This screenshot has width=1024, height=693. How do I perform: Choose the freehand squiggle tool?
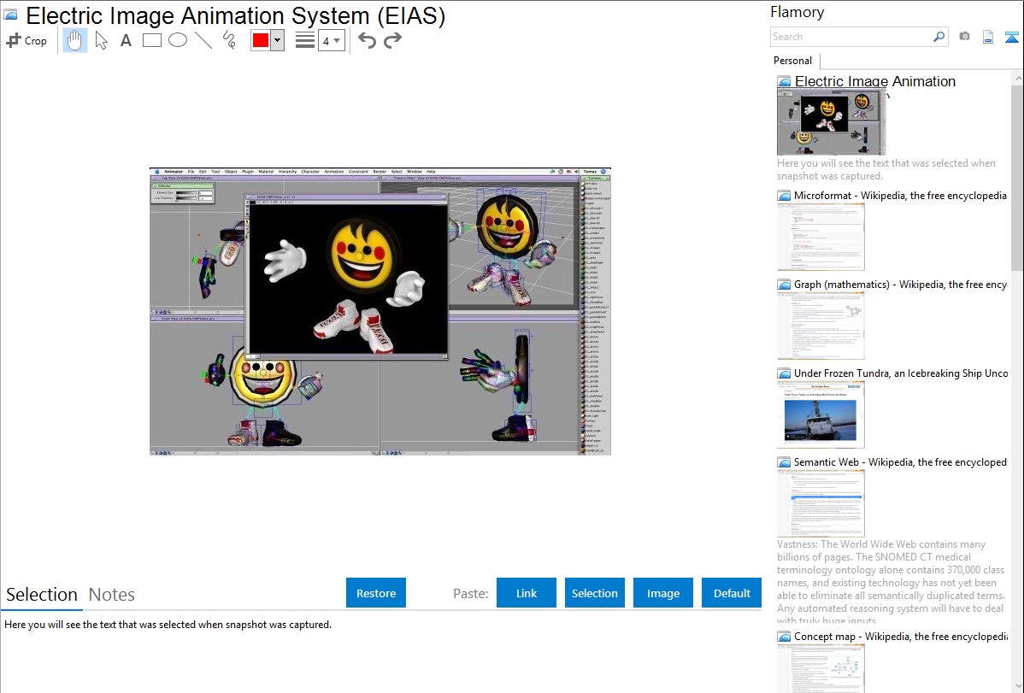229,40
